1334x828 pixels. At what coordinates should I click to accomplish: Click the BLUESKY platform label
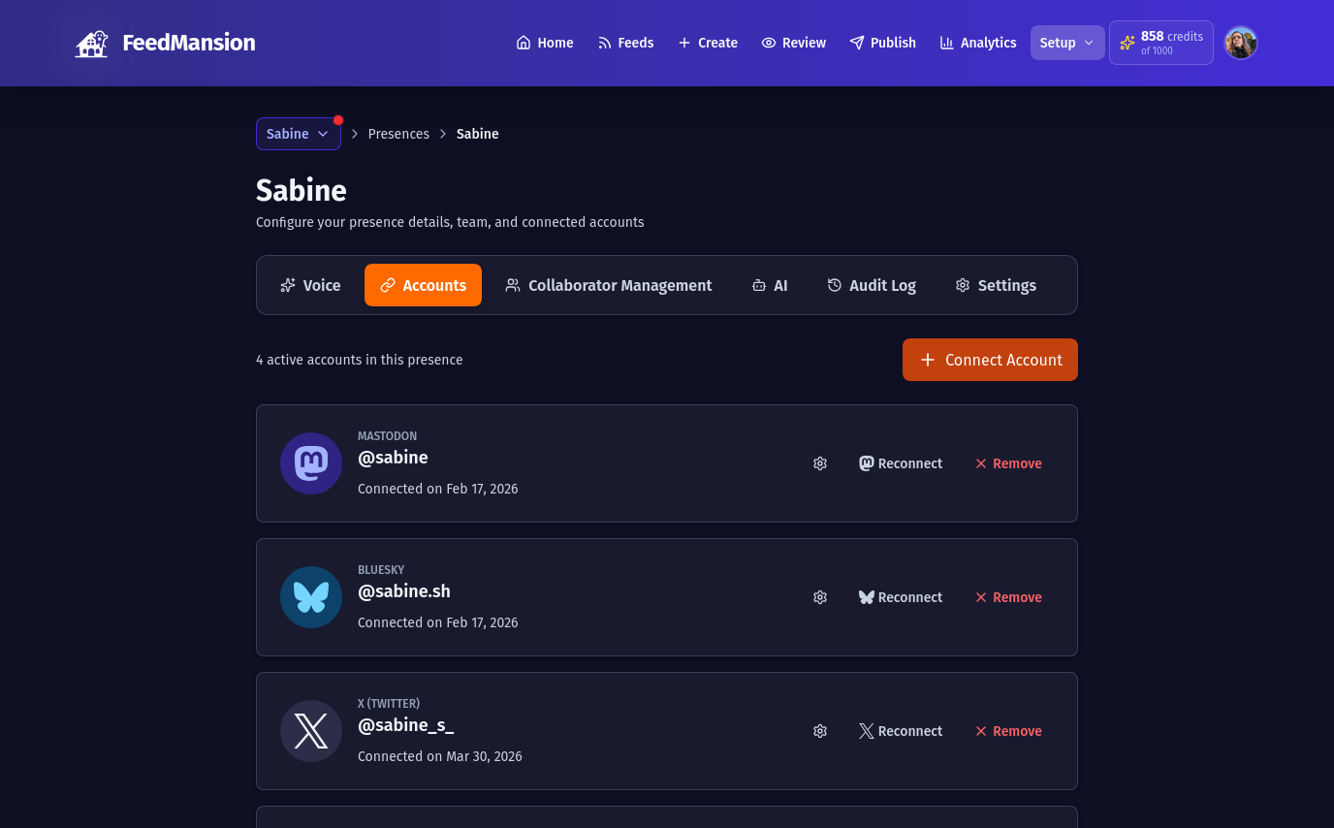[x=381, y=570]
